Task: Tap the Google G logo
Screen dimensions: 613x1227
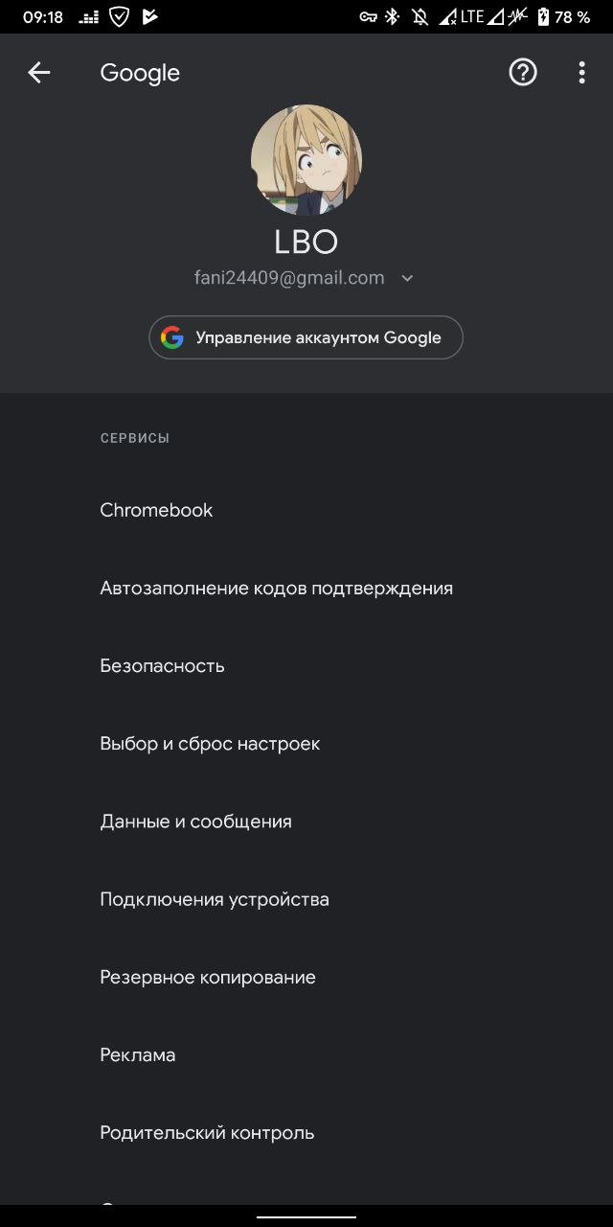Action: tap(172, 337)
